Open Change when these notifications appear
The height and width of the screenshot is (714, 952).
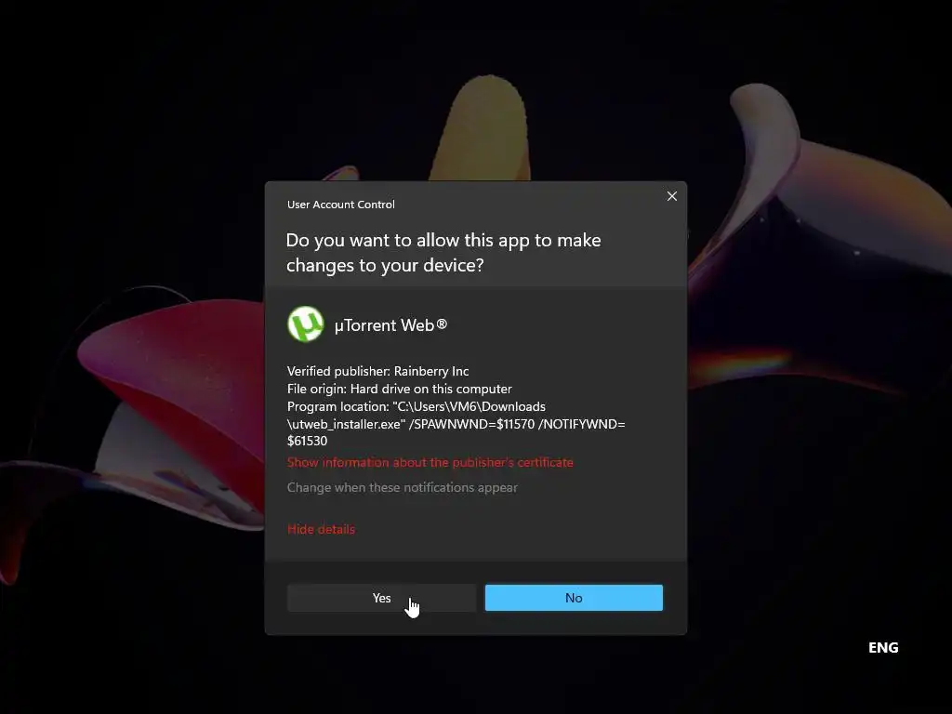tap(402, 487)
